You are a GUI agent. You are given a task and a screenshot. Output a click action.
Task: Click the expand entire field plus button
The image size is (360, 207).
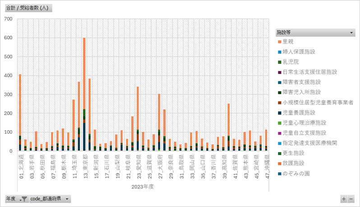click(344, 199)
